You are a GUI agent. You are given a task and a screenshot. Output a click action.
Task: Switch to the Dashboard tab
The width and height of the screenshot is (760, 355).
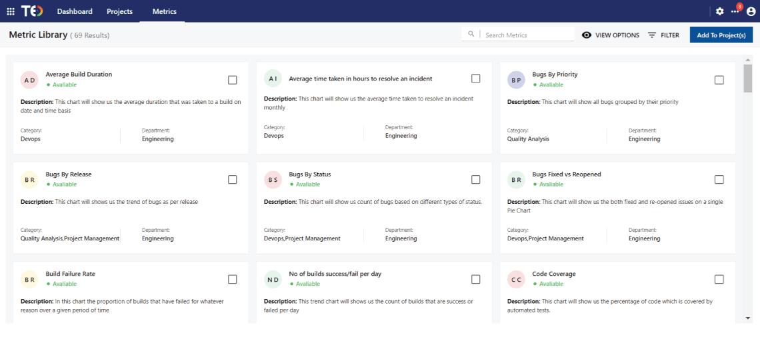coord(75,11)
